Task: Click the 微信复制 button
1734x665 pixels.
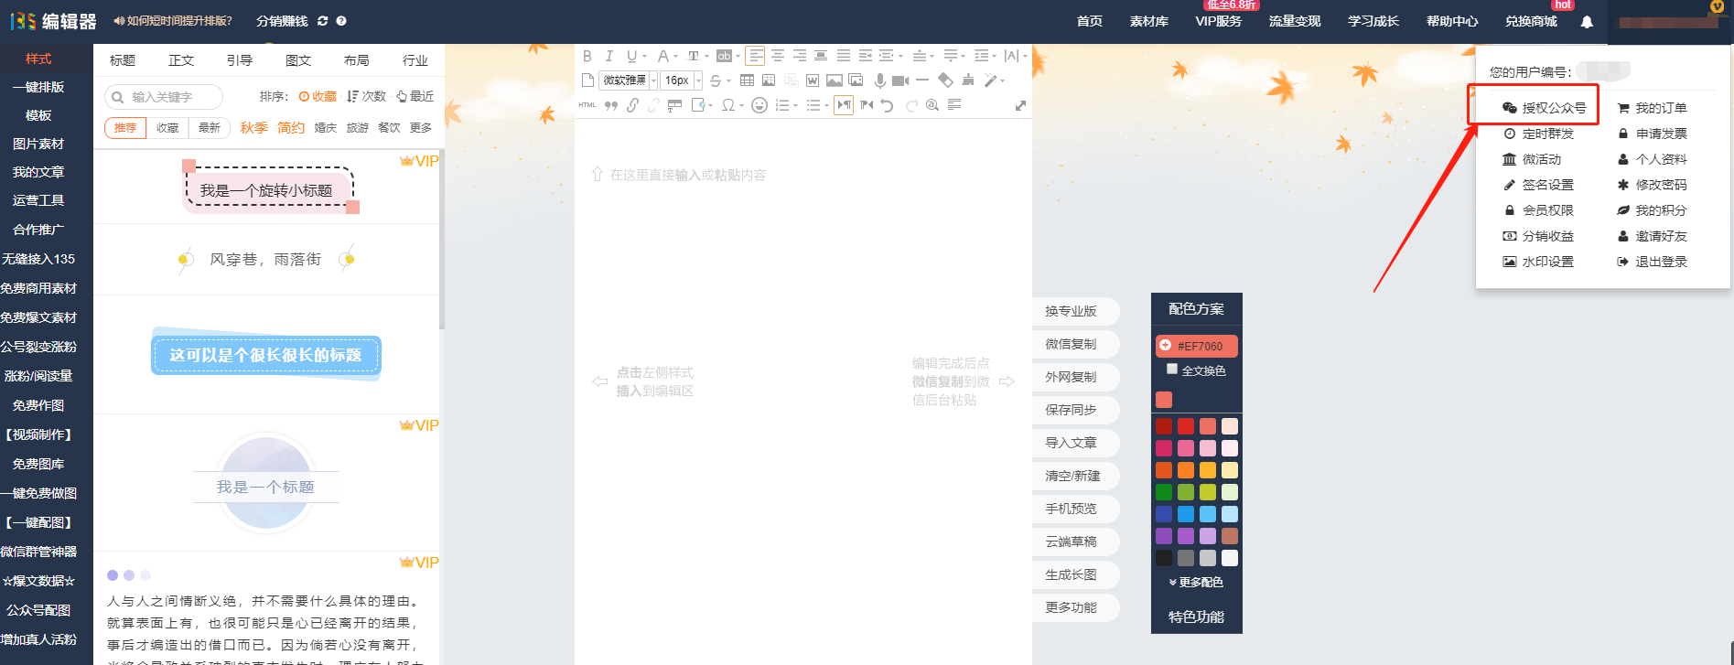Action: 1071,344
